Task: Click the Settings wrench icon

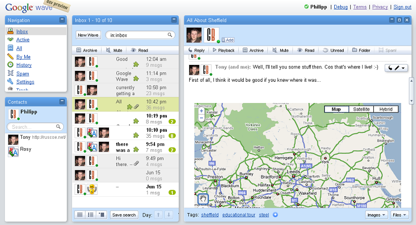Action: [x=10, y=81]
